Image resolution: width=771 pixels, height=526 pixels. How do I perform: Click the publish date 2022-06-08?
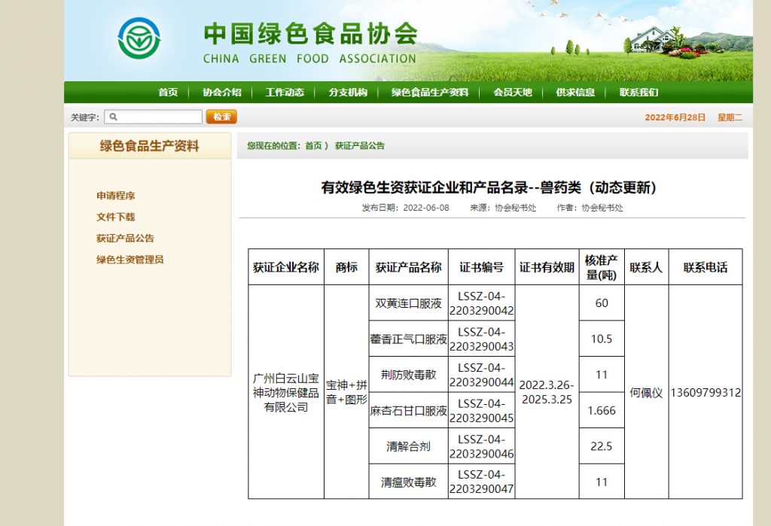426,208
